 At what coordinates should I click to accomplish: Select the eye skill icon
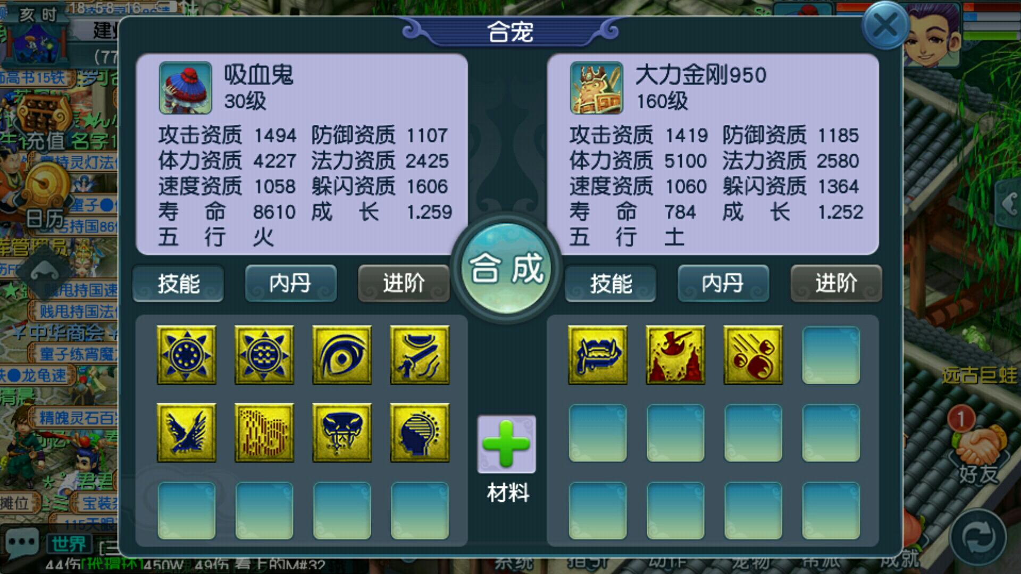(x=341, y=355)
